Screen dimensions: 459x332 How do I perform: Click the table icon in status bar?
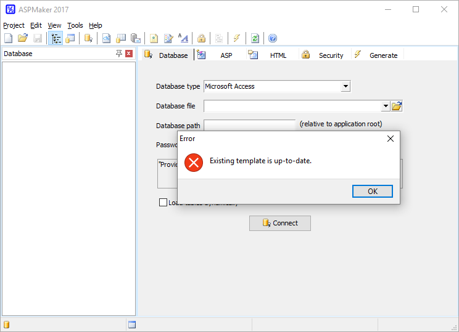tap(132, 325)
